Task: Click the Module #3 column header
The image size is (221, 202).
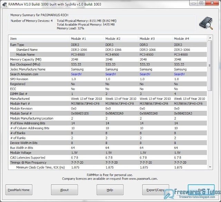Action: pos(155,39)
